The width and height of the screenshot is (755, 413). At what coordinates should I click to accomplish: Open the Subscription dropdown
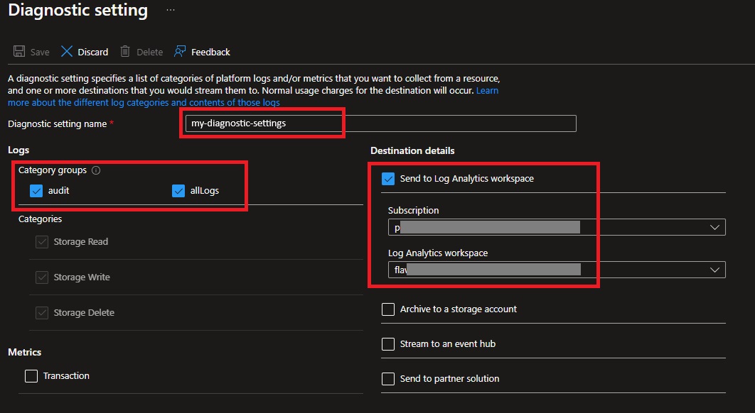pos(557,227)
